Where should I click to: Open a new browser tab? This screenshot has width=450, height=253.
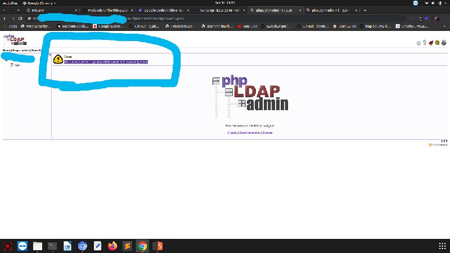[x=365, y=10]
